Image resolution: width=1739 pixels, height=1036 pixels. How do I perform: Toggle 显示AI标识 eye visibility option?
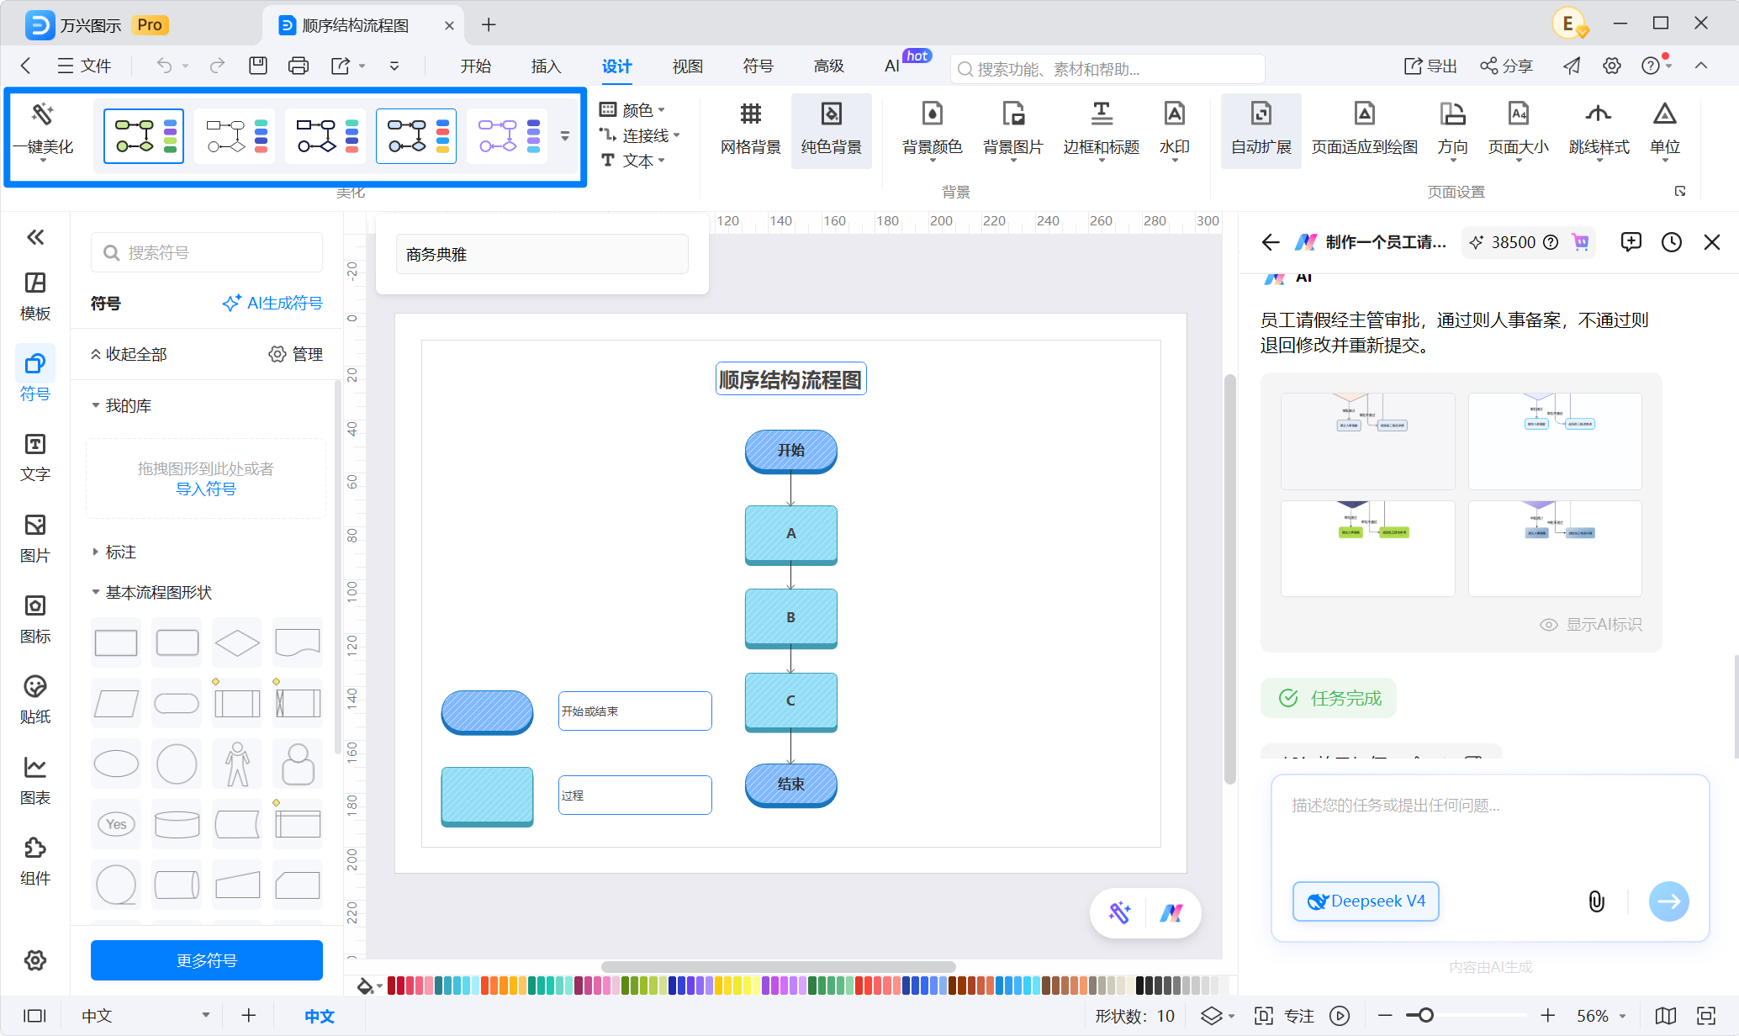(x=1590, y=625)
